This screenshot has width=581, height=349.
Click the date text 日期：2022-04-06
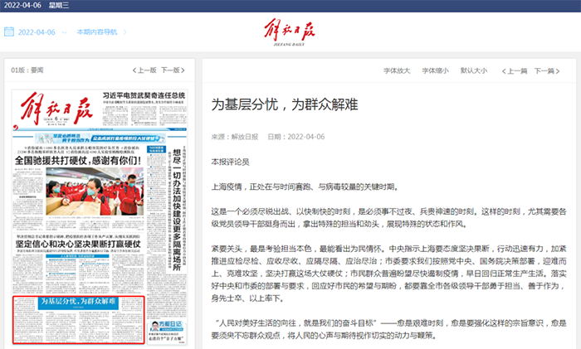296,137
